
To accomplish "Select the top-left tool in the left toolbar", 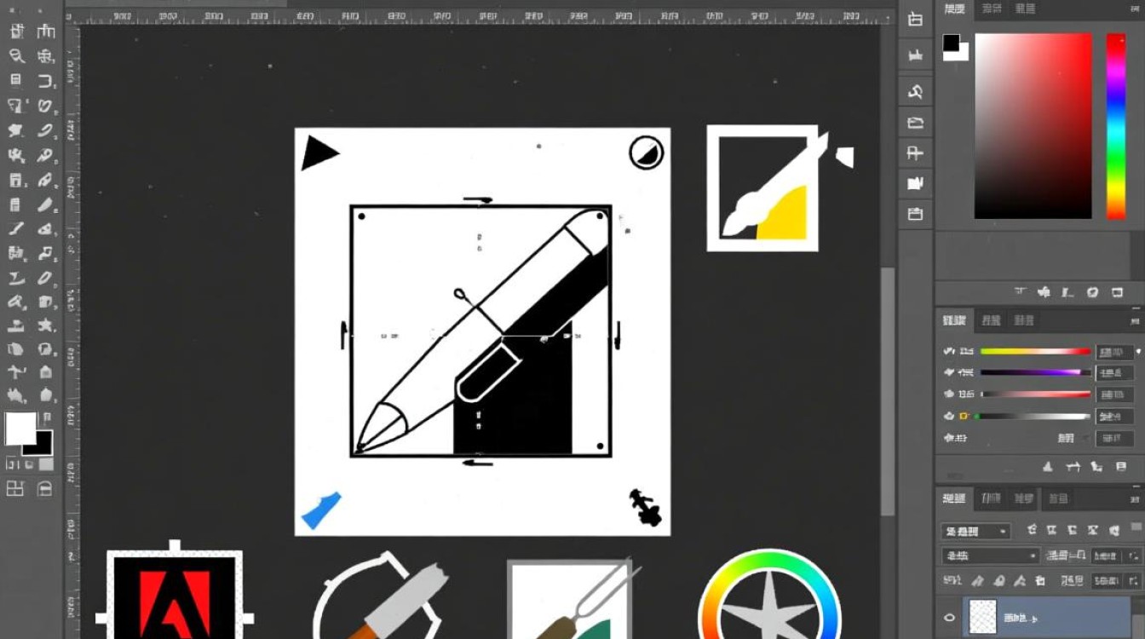I will (x=16, y=31).
